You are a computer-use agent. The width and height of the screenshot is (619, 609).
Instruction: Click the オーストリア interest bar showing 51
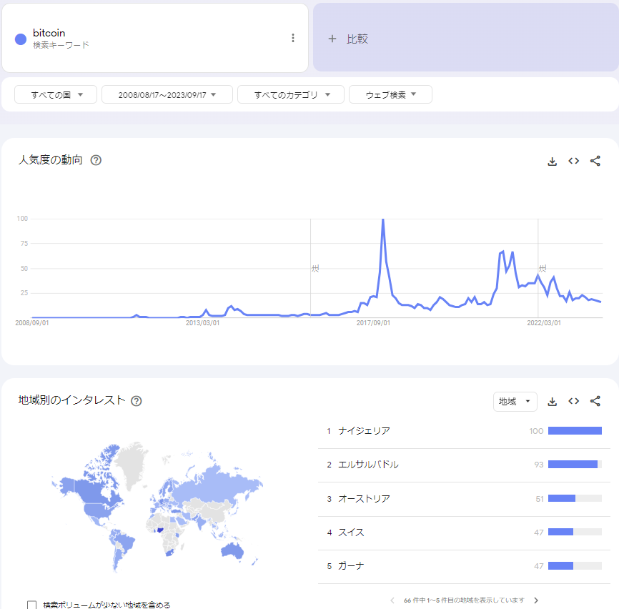[575, 498]
